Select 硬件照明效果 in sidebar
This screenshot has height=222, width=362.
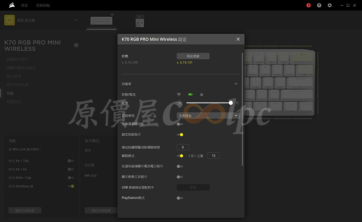(x=17, y=85)
